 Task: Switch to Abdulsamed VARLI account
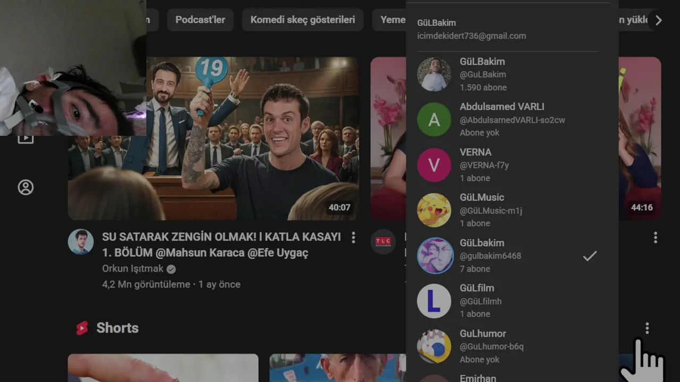click(x=512, y=119)
